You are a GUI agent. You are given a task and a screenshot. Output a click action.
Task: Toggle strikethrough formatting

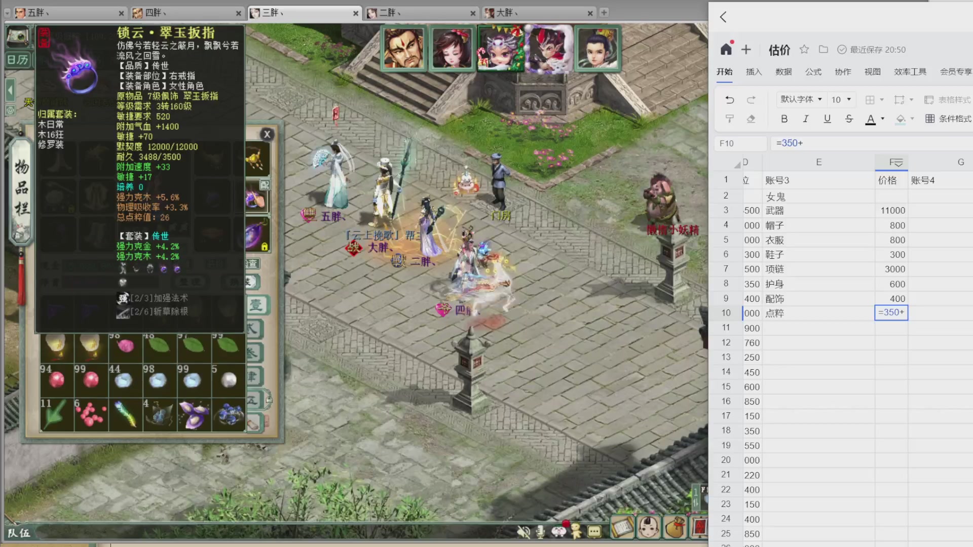click(849, 119)
